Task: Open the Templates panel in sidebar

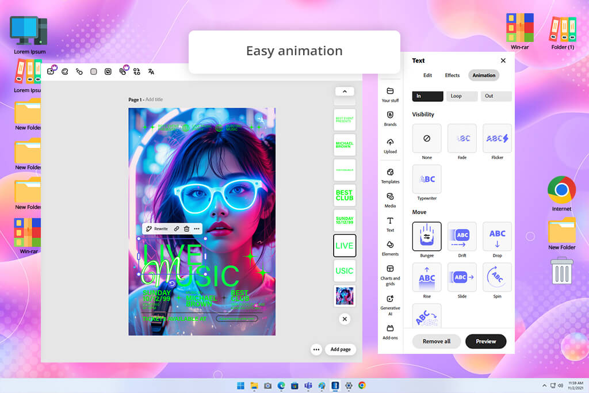Action: tap(390, 175)
